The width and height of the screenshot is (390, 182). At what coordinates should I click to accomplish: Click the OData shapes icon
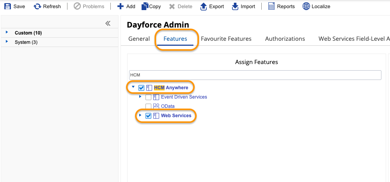156,106
